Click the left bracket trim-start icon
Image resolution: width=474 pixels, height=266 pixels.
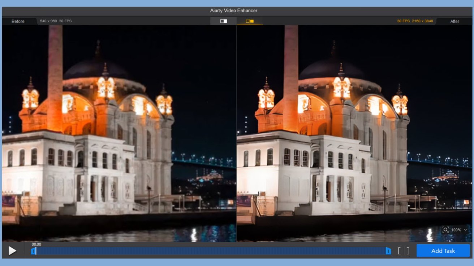(x=399, y=251)
